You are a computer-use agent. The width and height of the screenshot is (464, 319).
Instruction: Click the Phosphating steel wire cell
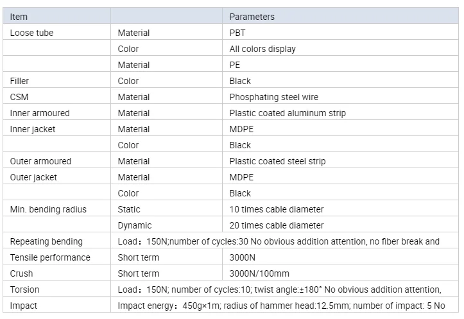273,97
